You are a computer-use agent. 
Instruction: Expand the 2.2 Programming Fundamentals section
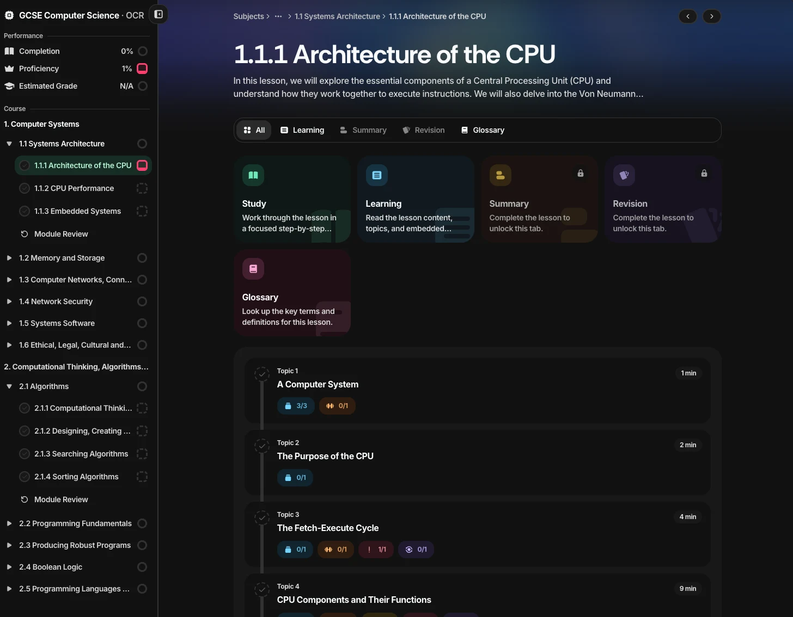point(9,523)
